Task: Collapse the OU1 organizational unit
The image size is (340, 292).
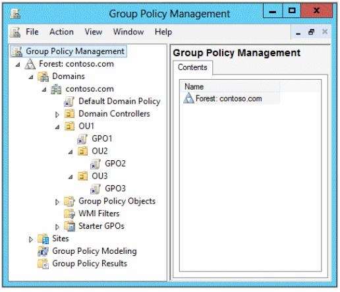Action: (x=57, y=127)
